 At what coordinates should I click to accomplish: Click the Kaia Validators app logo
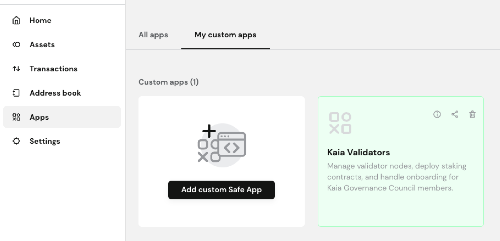[x=340, y=122]
